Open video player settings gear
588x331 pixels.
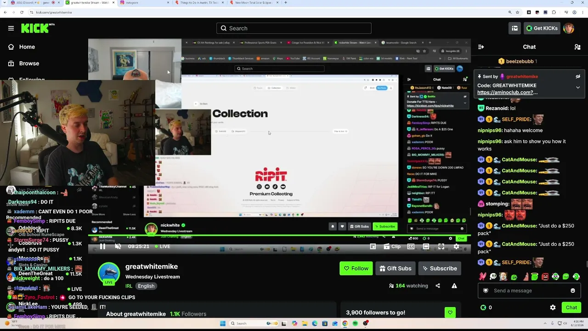pyautogui.click(x=456, y=246)
